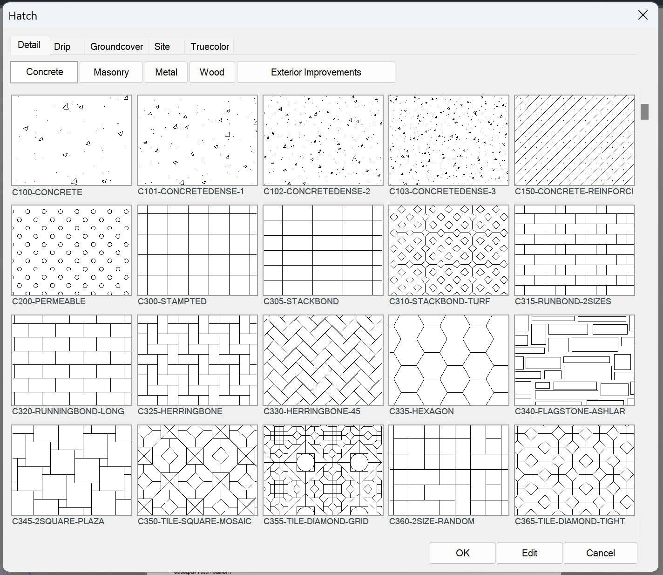Click the C360-2SIZE-RANDOM label text
This screenshot has height=575, width=663.
432,521
